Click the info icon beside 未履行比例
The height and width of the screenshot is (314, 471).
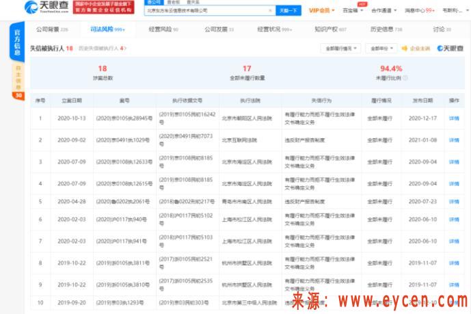(405, 78)
